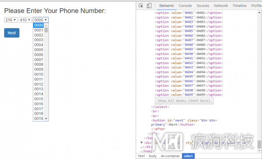Viewport: 262px width, 159px height.
Task: Choose 0013 from the open dropdown list
Action: point(38,89)
